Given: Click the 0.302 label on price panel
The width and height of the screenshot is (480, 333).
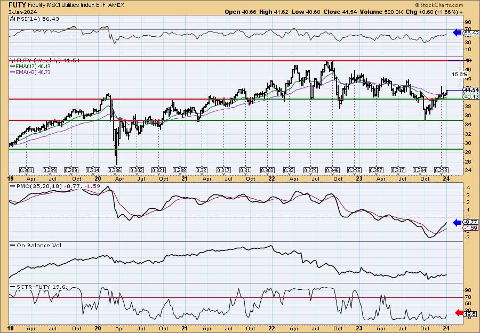Looking at the screenshot, I should [x=137, y=170].
